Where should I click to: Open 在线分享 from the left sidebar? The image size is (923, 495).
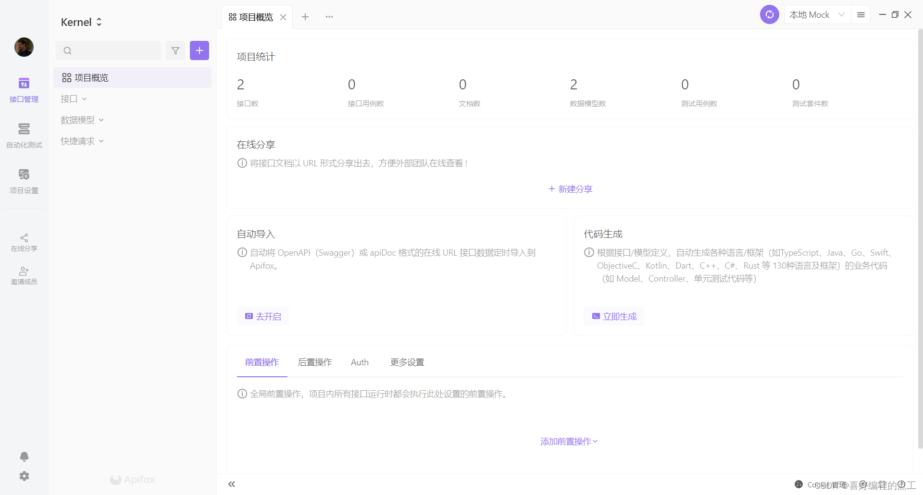(x=24, y=243)
